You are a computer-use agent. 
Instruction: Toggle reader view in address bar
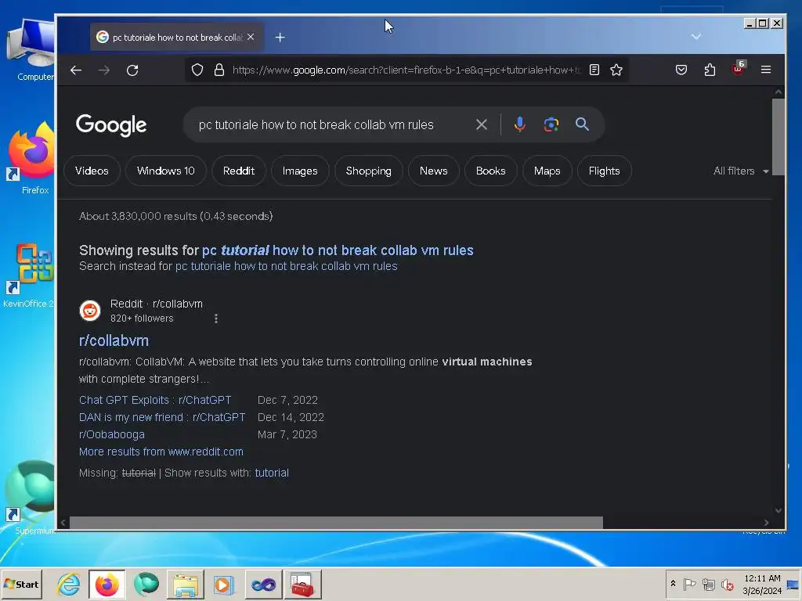tap(594, 70)
